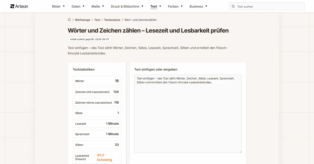
Task: Click the search magnifier icon
Action: (233, 6)
